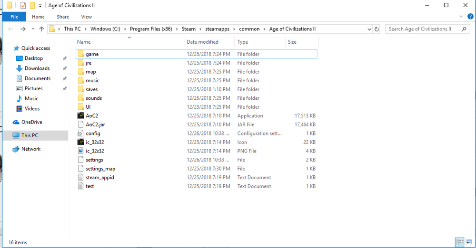Image resolution: width=476 pixels, height=248 pixels.
Task: Open Downloads in navigation pane
Action: [37, 68]
